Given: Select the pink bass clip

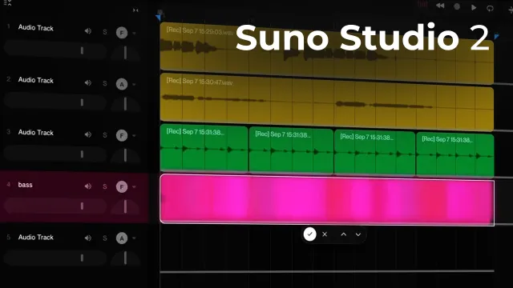Looking at the screenshot, I should pos(327,200).
